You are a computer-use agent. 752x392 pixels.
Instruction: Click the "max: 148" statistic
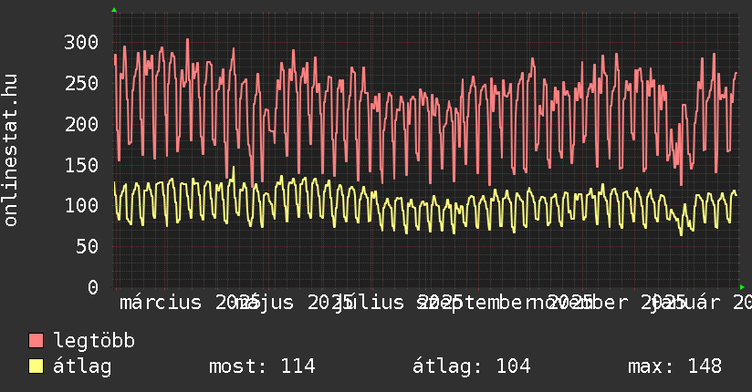(674, 366)
